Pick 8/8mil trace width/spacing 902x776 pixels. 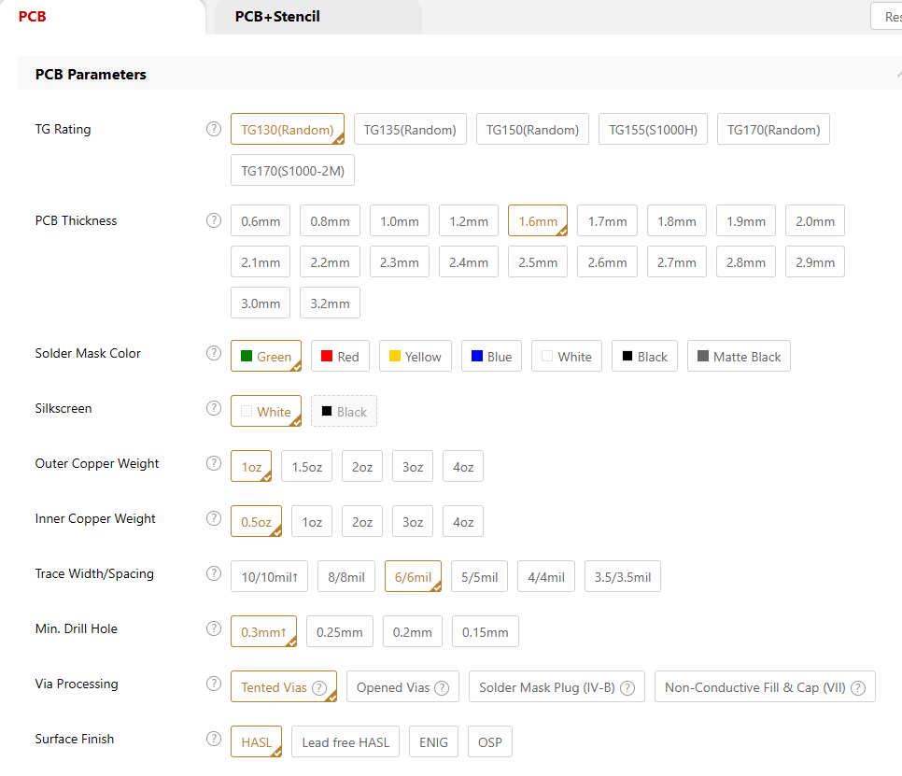[346, 576]
